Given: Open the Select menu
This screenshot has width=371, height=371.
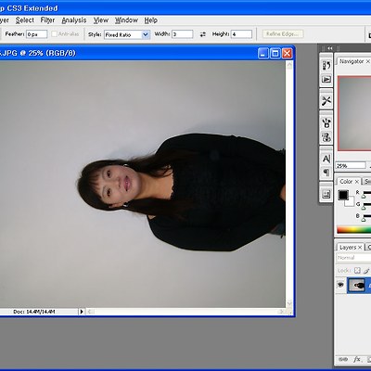Looking at the screenshot, I should 25,20.
